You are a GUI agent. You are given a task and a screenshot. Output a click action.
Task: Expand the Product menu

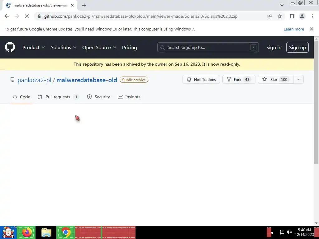(x=34, y=47)
